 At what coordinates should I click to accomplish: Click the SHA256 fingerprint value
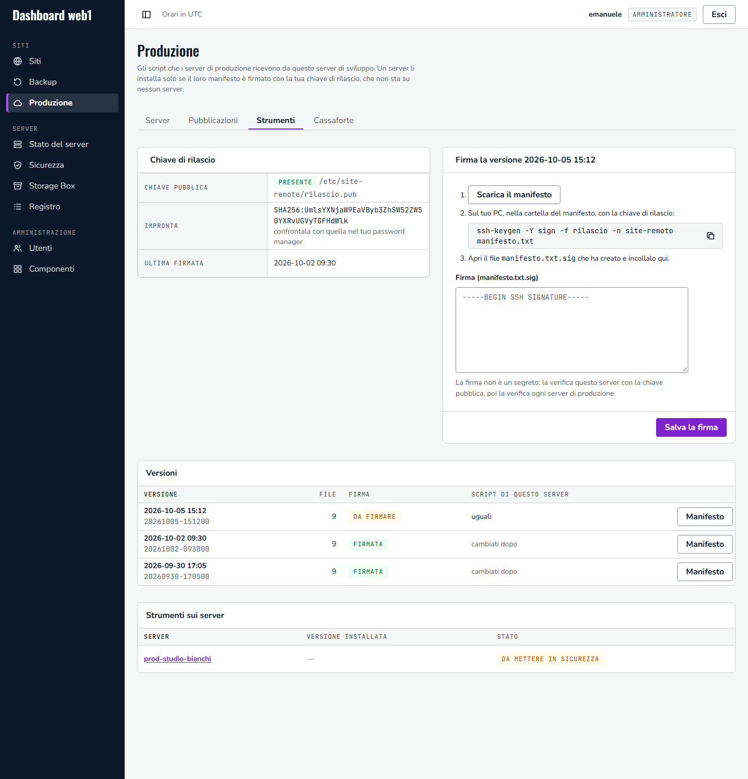[348, 216]
